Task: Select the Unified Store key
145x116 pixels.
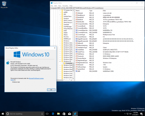Action: pos(68,17)
